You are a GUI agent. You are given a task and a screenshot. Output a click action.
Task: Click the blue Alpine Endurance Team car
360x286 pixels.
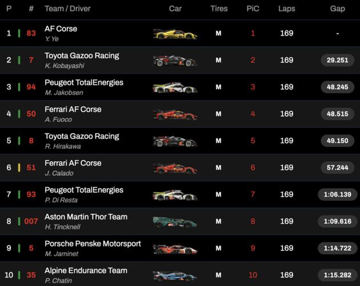tap(175, 276)
